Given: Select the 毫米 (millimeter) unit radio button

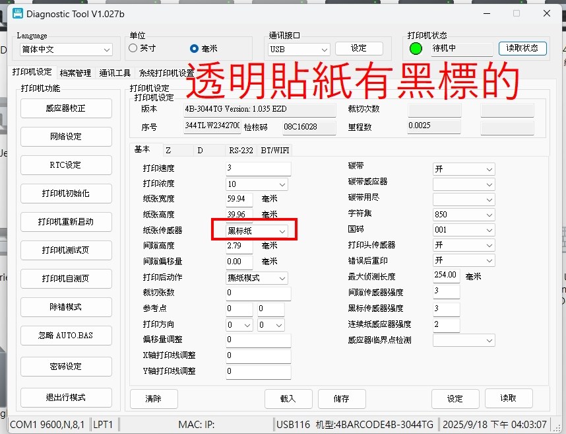Looking at the screenshot, I should [194, 48].
